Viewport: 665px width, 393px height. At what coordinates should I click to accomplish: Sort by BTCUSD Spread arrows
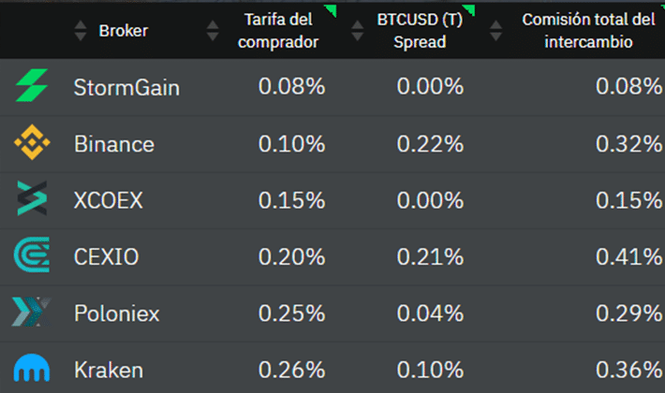pyautogui.click(x=359, y=31)
